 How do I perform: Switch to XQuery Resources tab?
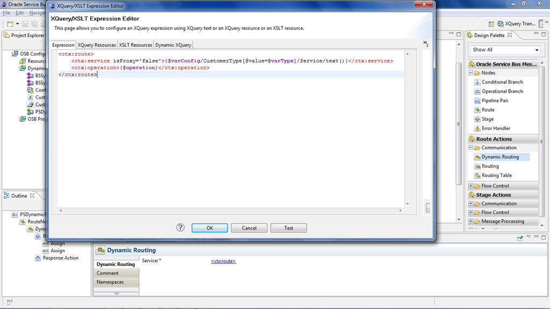[97, 45]
